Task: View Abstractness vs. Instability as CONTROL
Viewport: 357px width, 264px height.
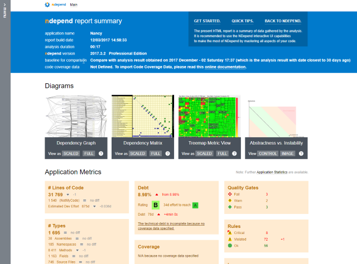Action: point(268,153)
